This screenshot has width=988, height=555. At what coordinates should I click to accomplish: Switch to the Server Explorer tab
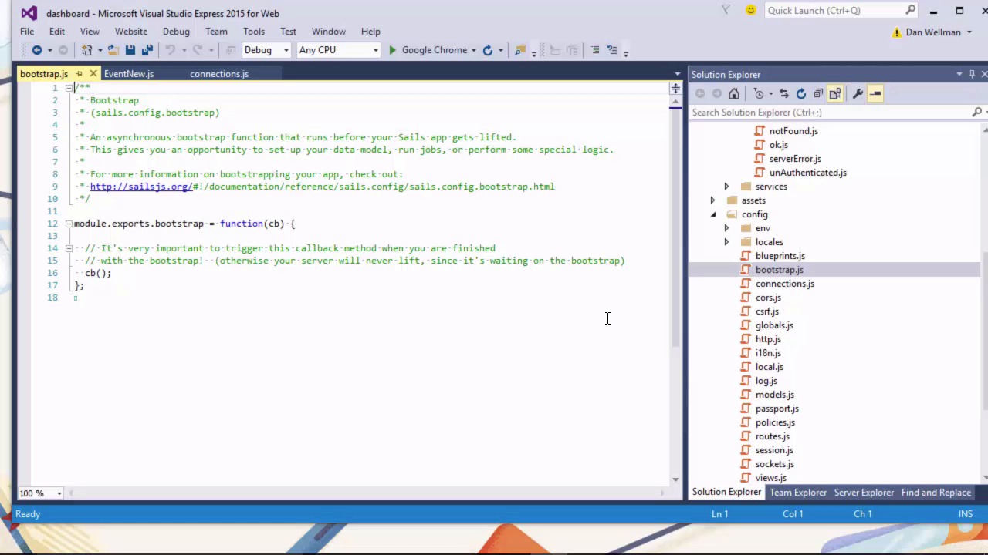pos(864,493)
